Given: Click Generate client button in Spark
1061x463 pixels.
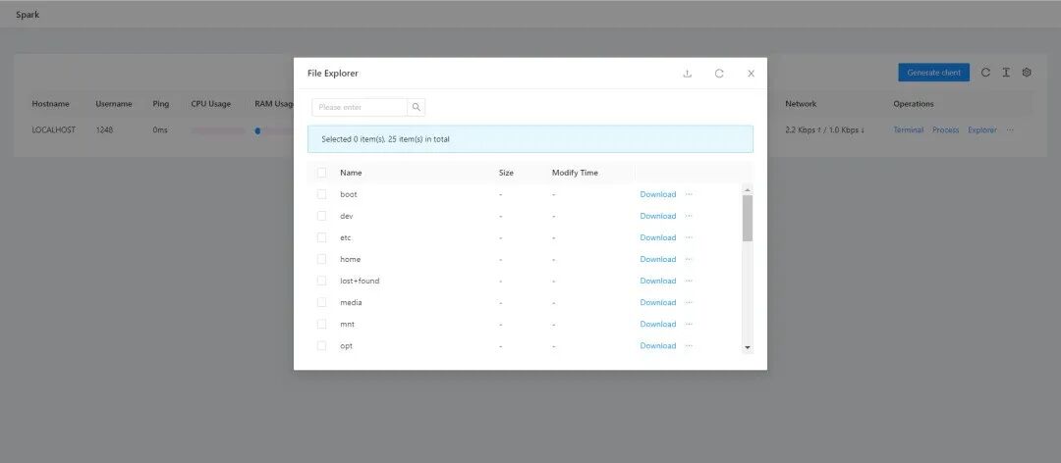Looking at the screenshot, I should coord(934,73).
